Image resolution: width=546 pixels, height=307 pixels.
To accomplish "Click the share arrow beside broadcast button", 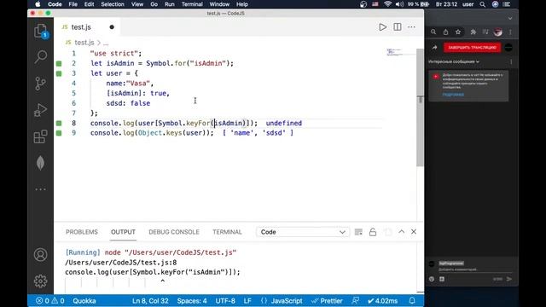I will [434, 48].
